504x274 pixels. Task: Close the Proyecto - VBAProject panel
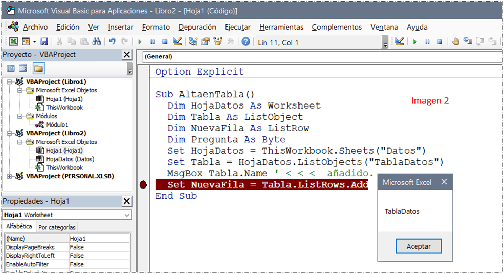pyautogui.click(x=127, y=54)
